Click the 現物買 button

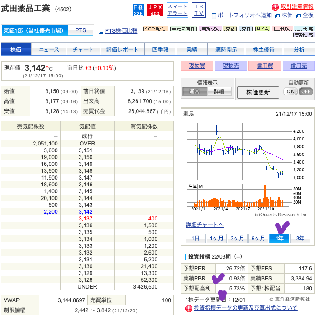pos(197,66)
